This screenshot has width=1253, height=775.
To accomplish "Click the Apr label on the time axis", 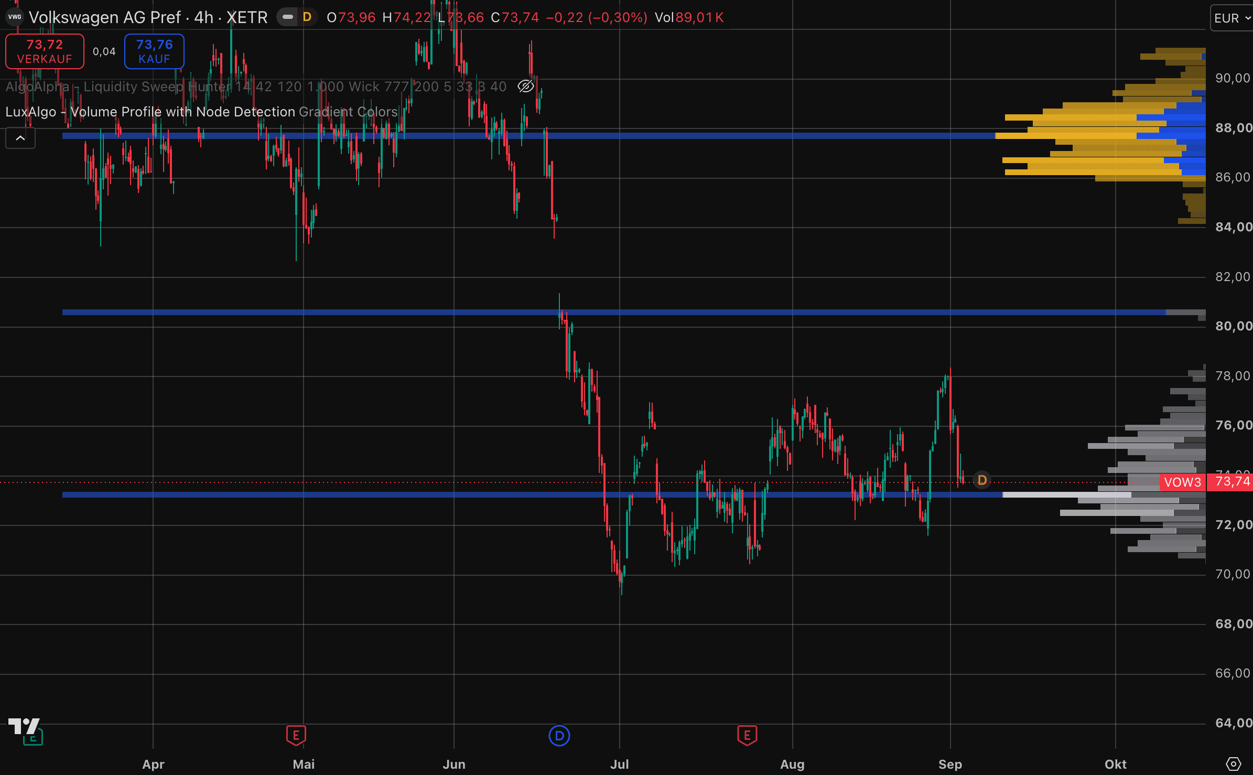I will (x=153, y=764).
